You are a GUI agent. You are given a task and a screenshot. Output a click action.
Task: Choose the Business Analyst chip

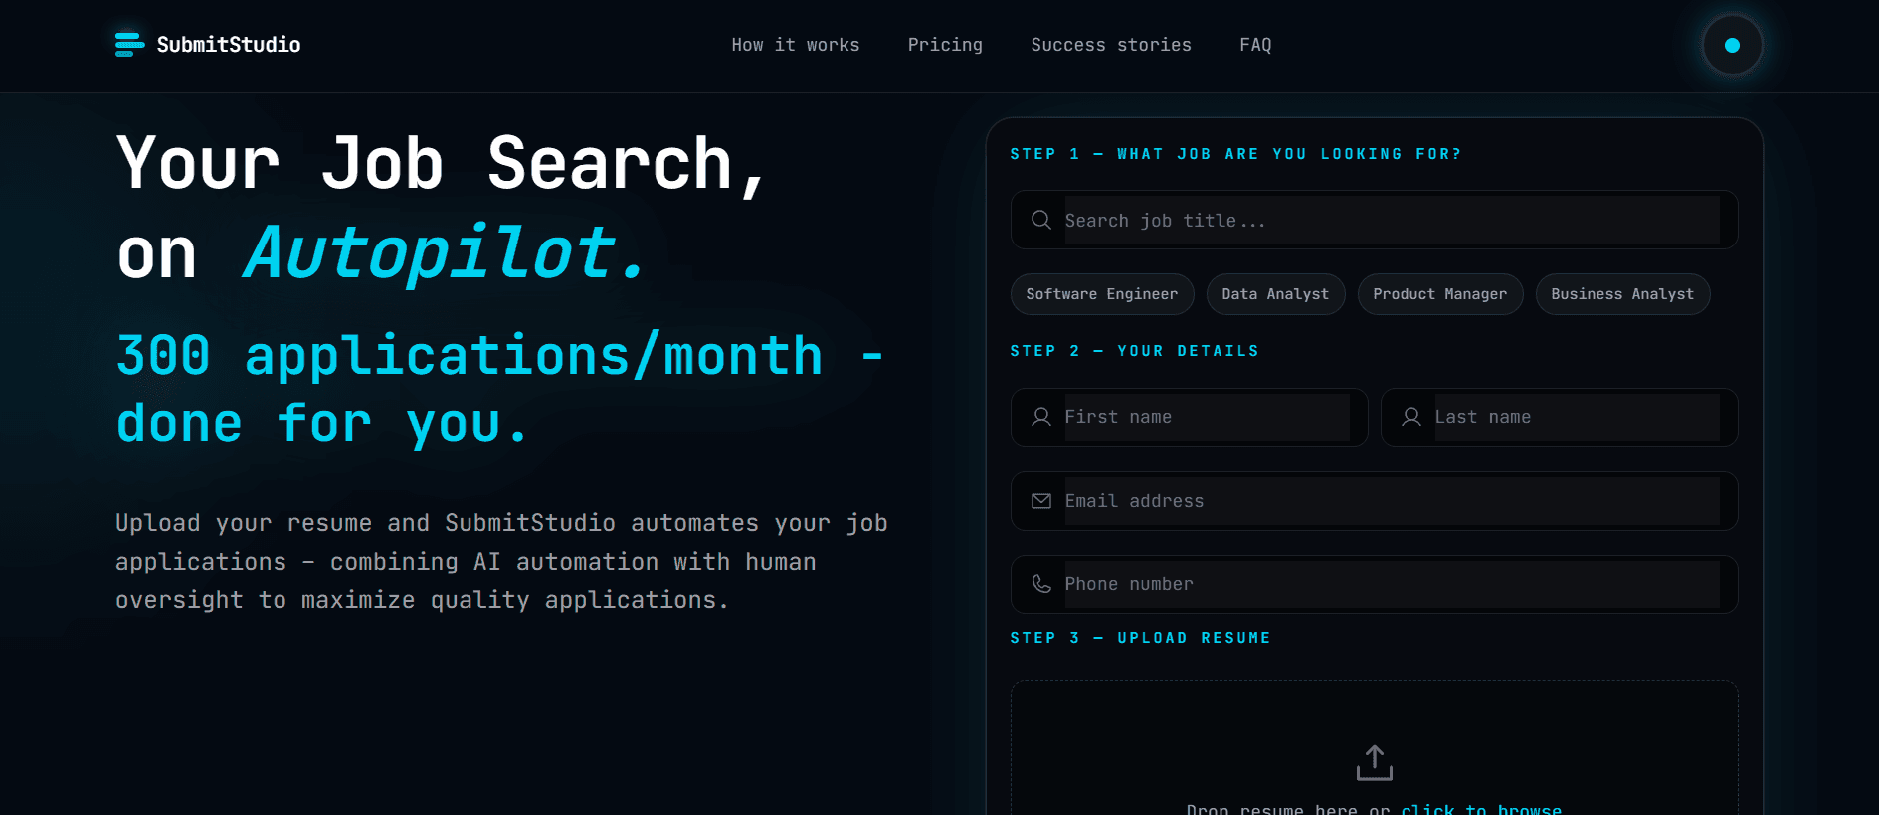point(1622,294)
